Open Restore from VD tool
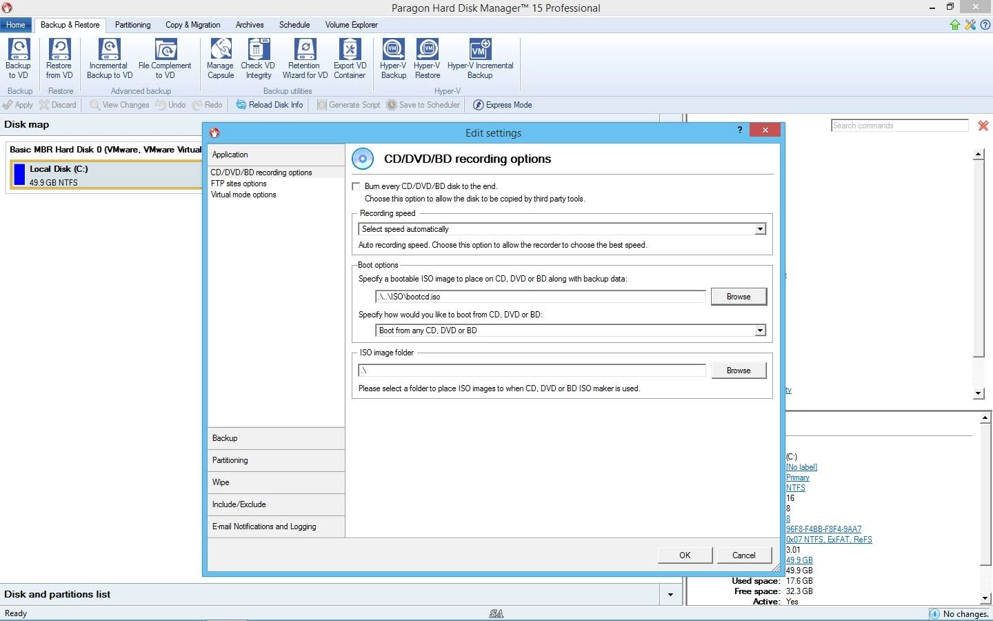The height and width of the screenshot is (621, 993). 59,59
